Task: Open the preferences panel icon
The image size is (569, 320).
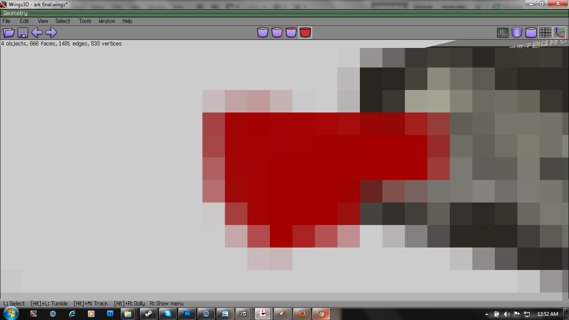Action: pyautogui.click(x=503, y=32)
